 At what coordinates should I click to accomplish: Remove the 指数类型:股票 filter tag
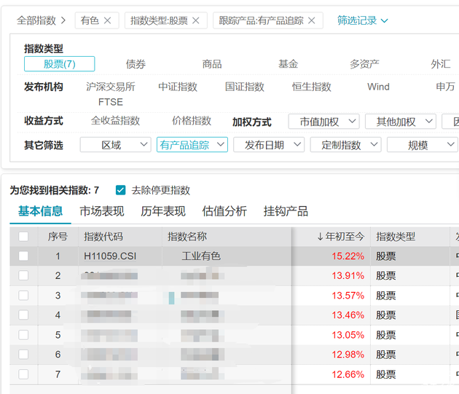[x=195, y=20]
